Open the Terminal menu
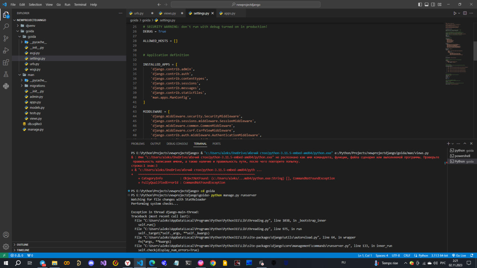This screenshot has width=477, height=268. pyautogui.click(x=80, y=4)
